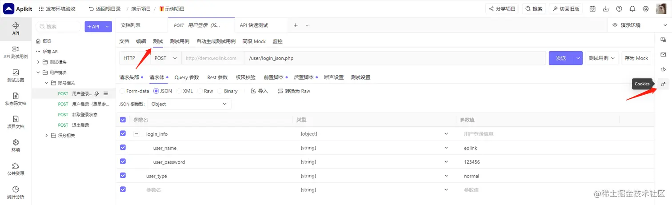Open the POST method dropdown

coord(166,58)
